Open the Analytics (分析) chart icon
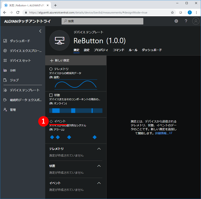 [x=5, y=70]
